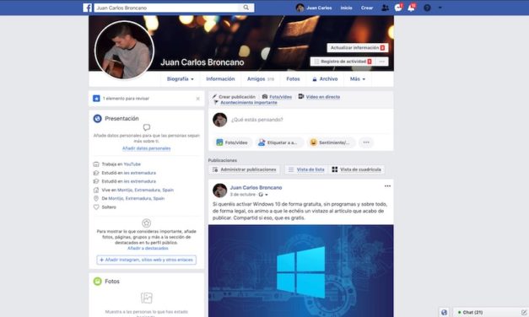Select Vídeo en directo option
Viewport: 529px width, 317px height.
[319, 97]
